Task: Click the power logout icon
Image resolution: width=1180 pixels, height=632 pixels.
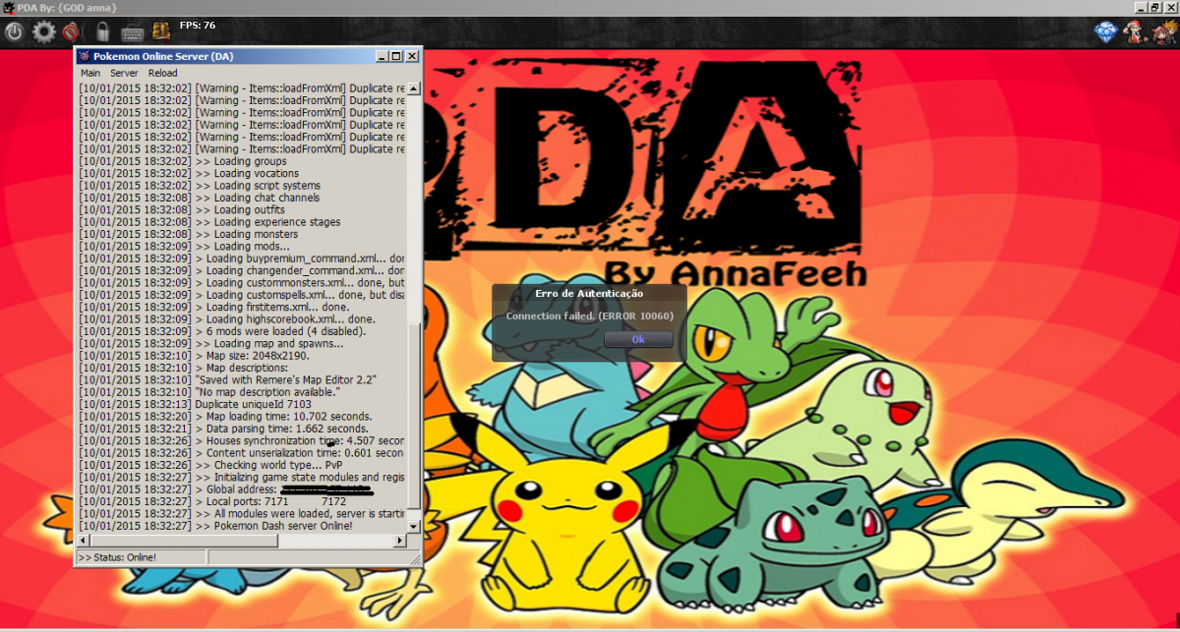Action: pyautogui.click(x=15, y=31)
